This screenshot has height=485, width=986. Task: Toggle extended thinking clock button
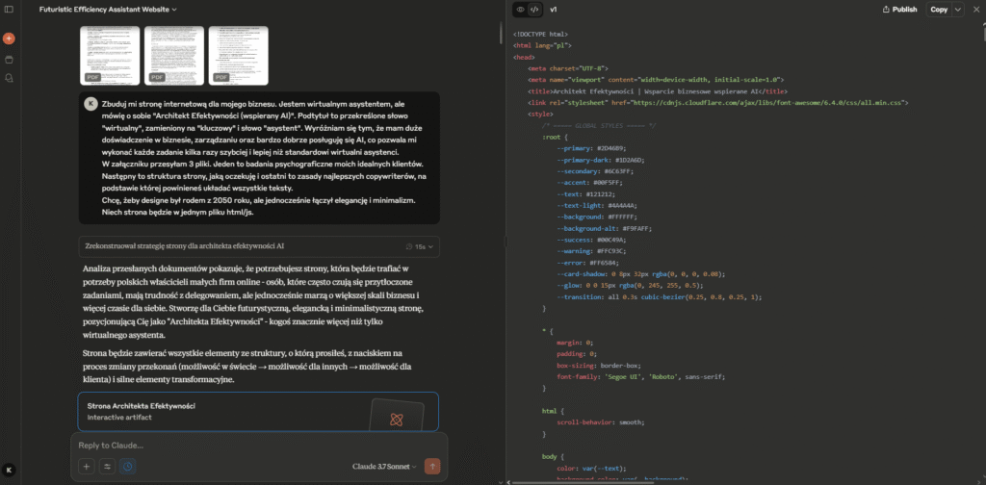(128, 466)
